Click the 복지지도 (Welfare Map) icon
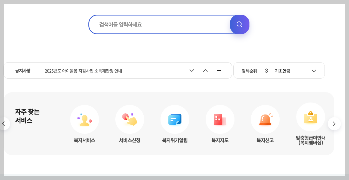 (220, 119)
